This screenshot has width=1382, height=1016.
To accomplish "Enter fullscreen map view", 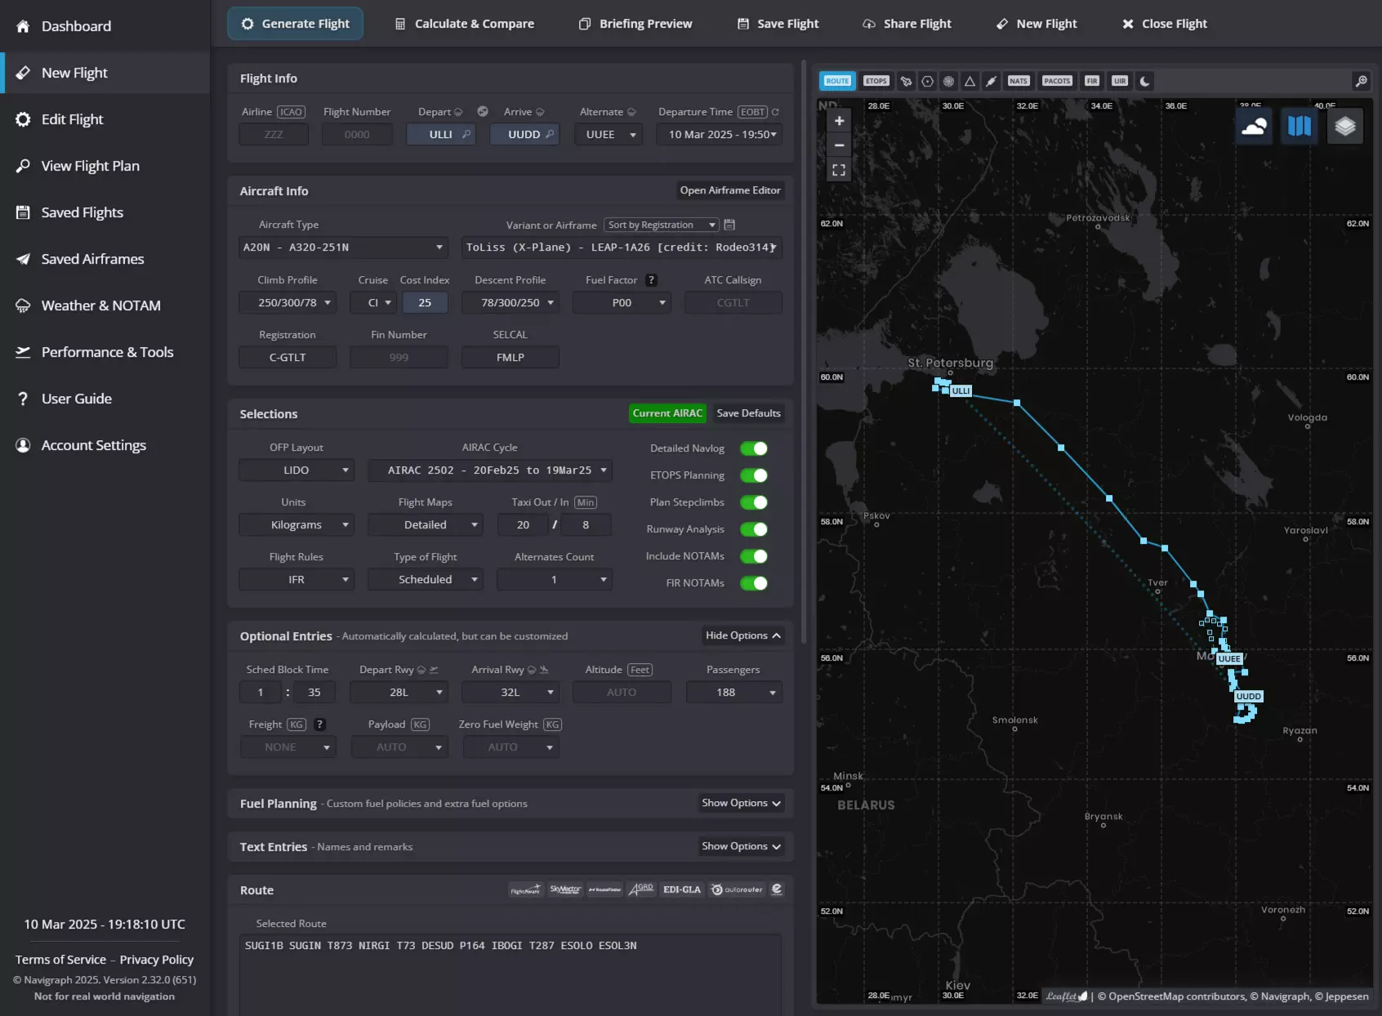I will tap(839, 170).
